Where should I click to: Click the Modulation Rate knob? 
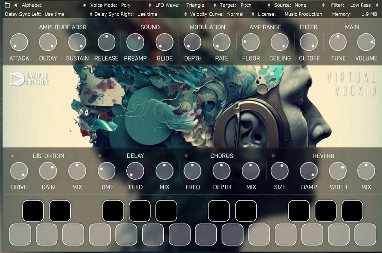(222, 42)
